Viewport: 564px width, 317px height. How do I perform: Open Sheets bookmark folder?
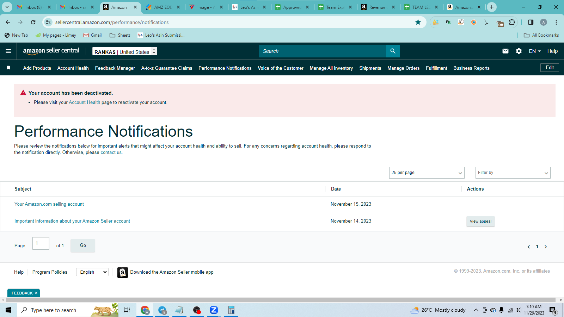point(120,35)
